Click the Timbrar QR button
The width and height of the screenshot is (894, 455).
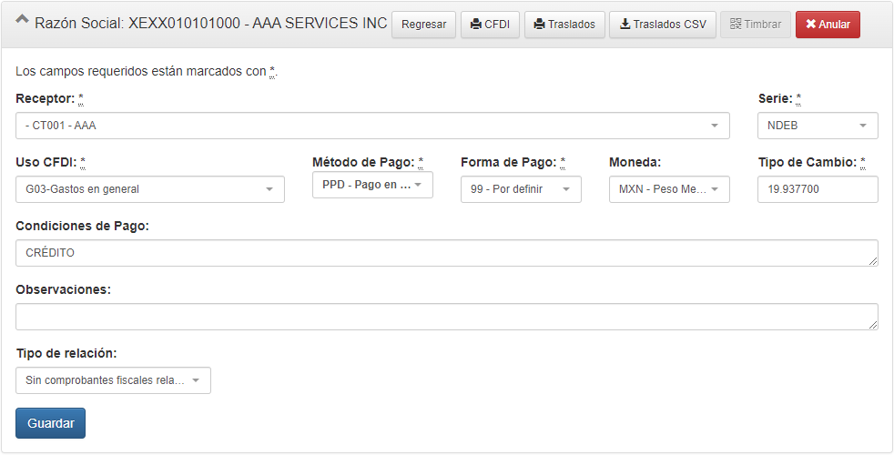click(x=755, y=25)
